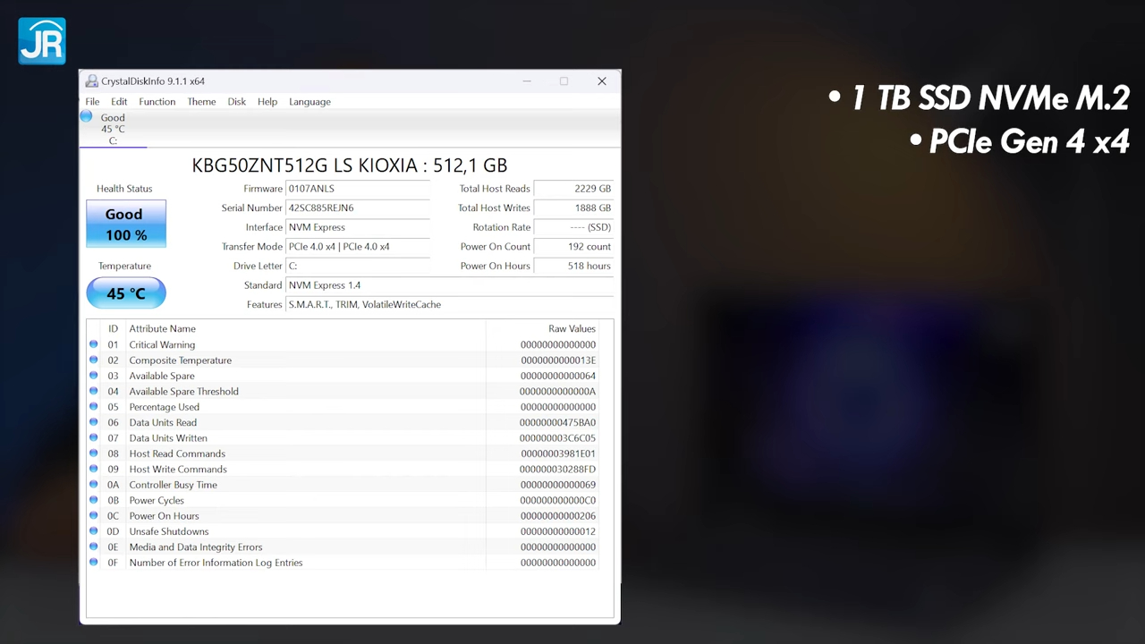Screen dimensions: 1145x644
Task: Click the status dot for Available Spare
Action: coord(94,376)
